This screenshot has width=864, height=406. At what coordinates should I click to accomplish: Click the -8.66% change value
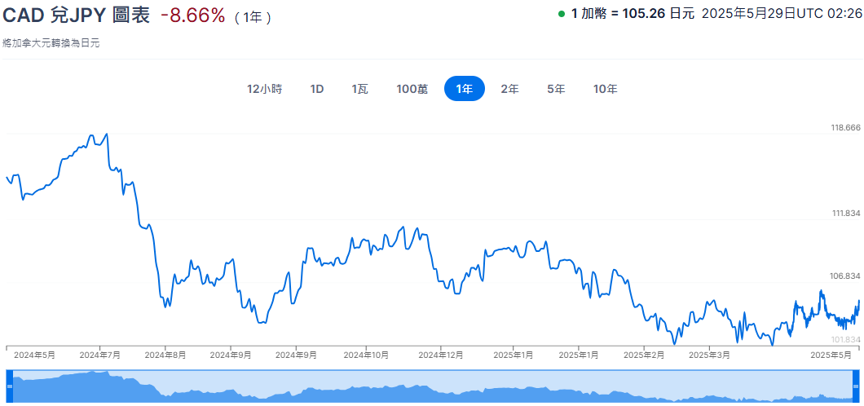192,15
